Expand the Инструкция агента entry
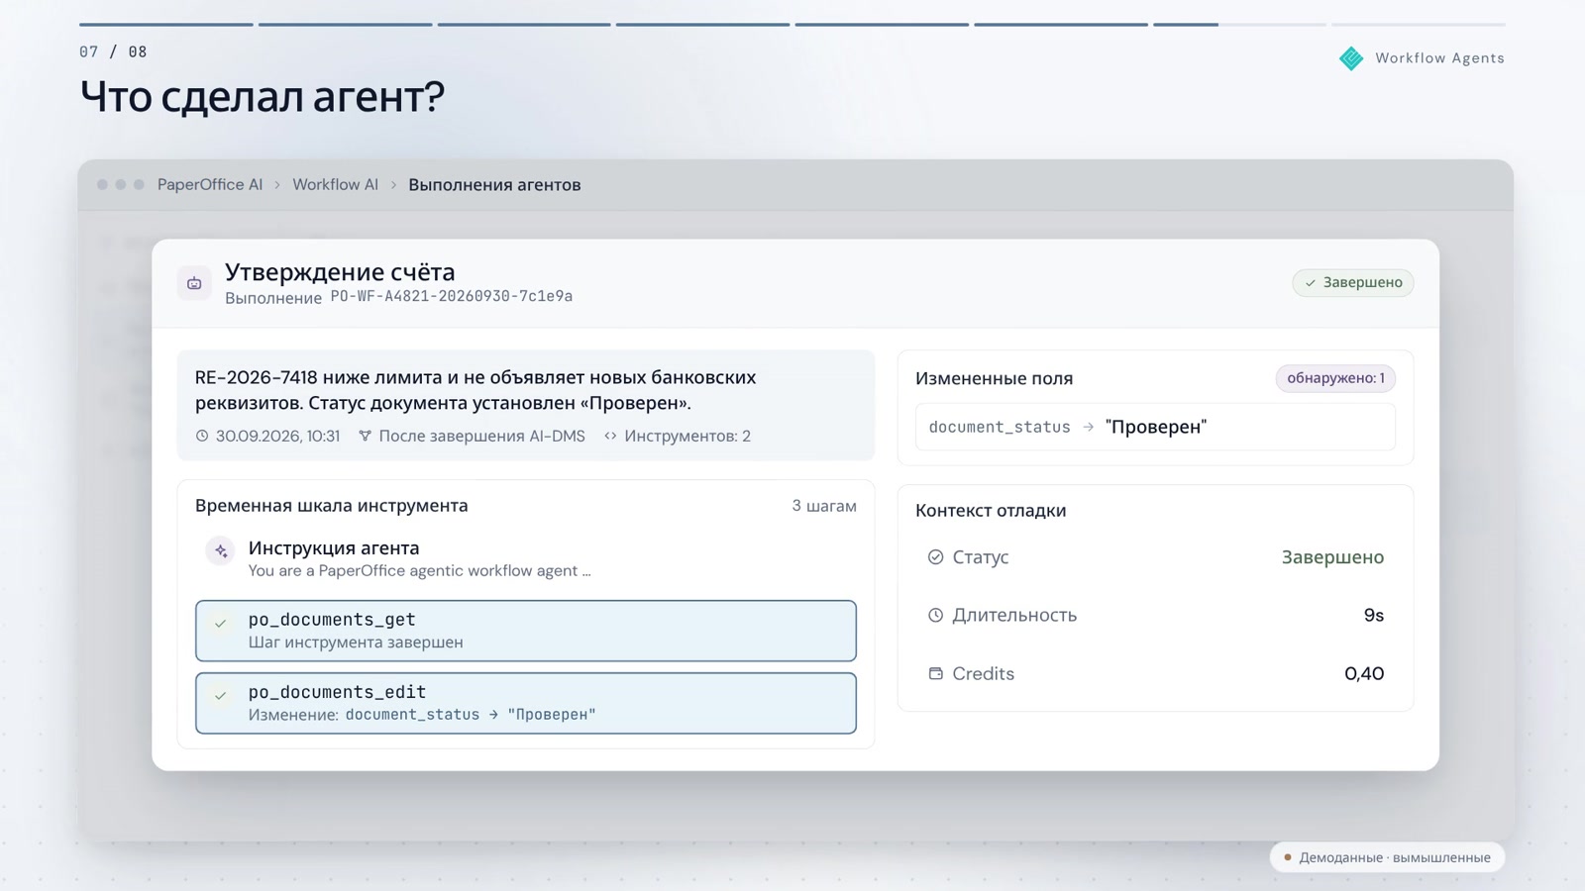The height and width of the screenshot is (891, 1585). pos(526,558)
